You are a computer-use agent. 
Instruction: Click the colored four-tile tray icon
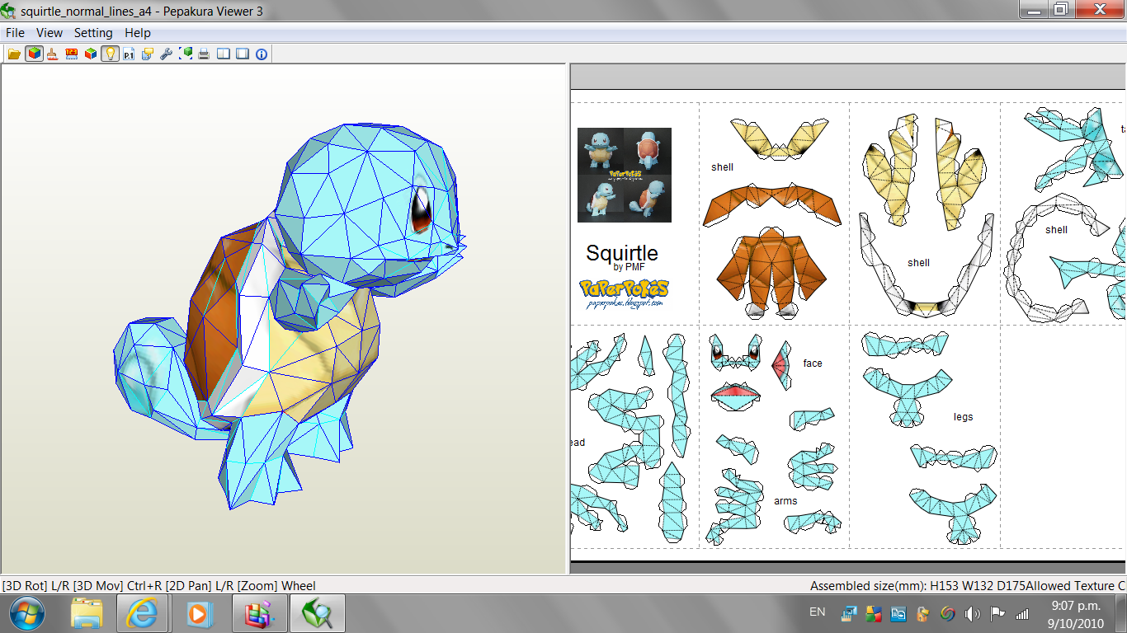pos(873,613)
